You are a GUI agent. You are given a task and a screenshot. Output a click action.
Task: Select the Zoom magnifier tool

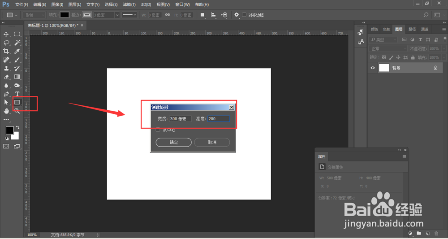[17, 111]
